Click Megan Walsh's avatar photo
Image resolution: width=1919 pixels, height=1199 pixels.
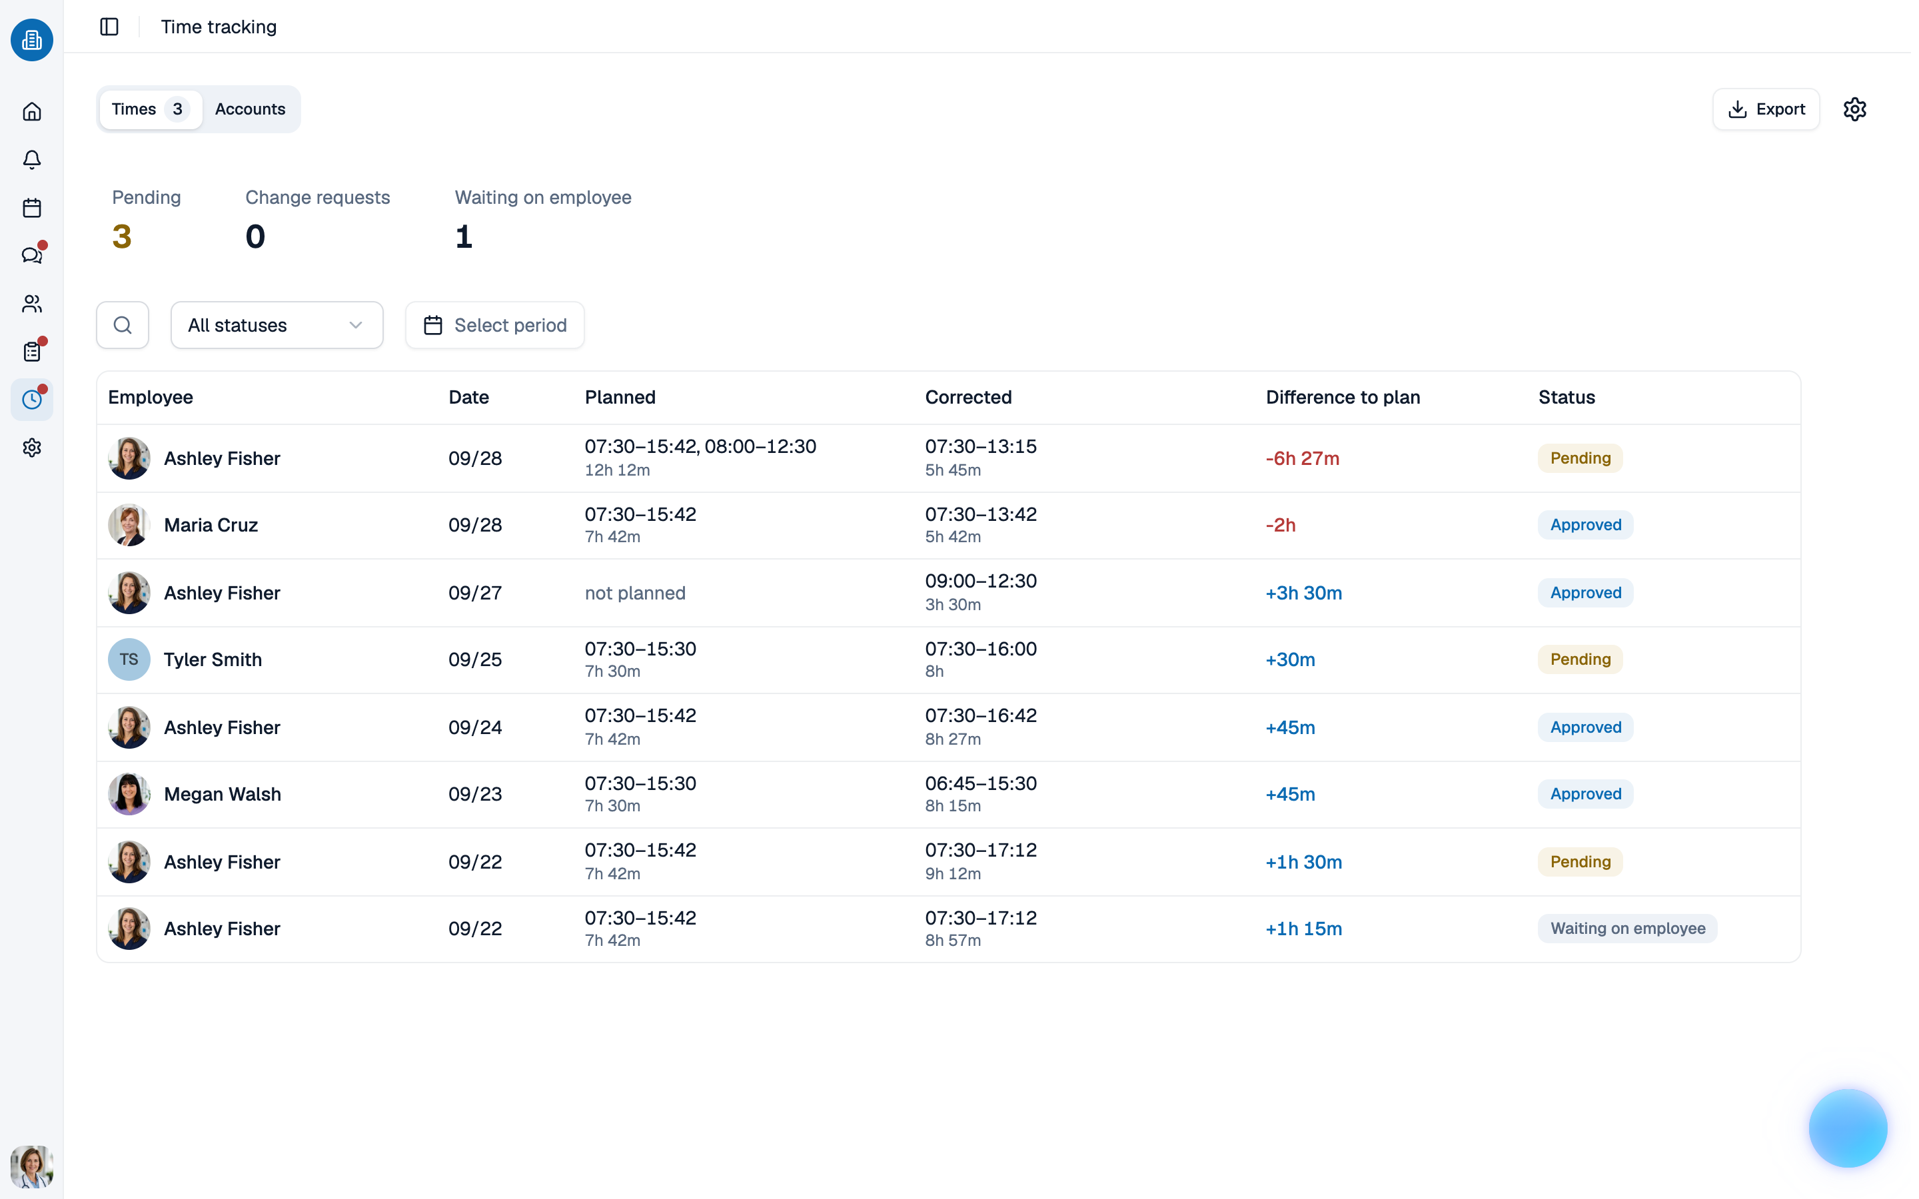click(x=129, y=795)
